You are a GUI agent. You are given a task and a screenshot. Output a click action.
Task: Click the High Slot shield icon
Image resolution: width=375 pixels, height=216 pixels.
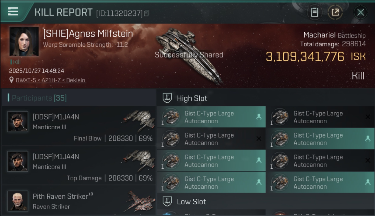(167, 98)
